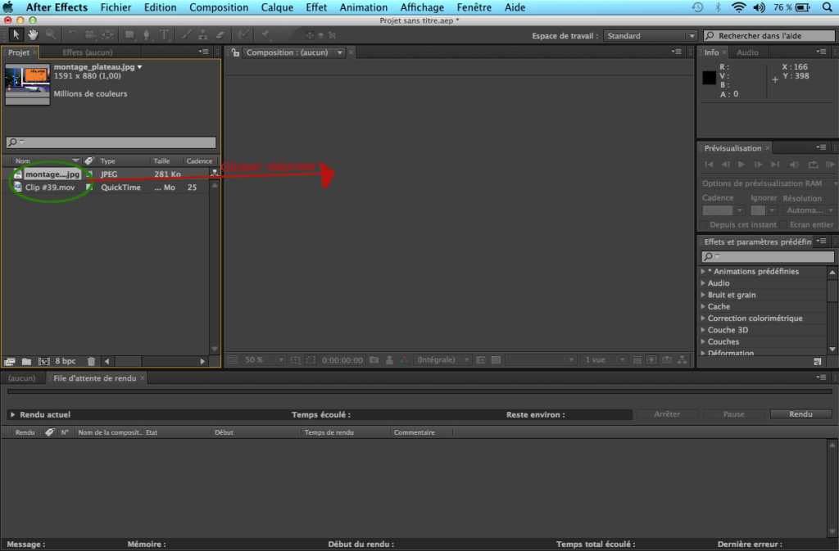This screenshot has width=839, height=551.
Task: Open the (Intégrale) resolution dropdown
Action: pyautogui.click(x=443, y=360)
